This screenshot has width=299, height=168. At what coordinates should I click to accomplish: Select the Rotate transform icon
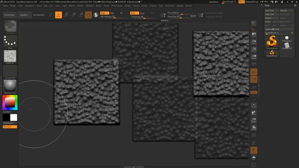tap(81, 15)
